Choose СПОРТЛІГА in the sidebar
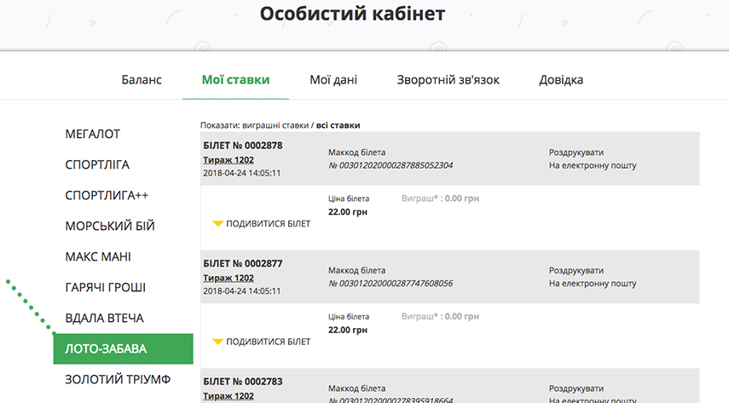Viewport: 729px width, 403px height. point(97,165)
